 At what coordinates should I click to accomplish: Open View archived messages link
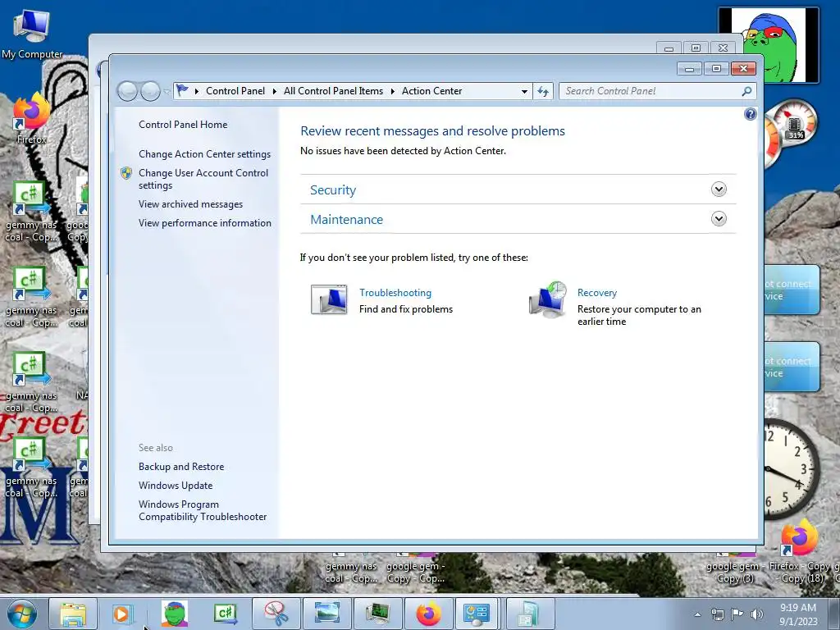[x=190, y=204]
